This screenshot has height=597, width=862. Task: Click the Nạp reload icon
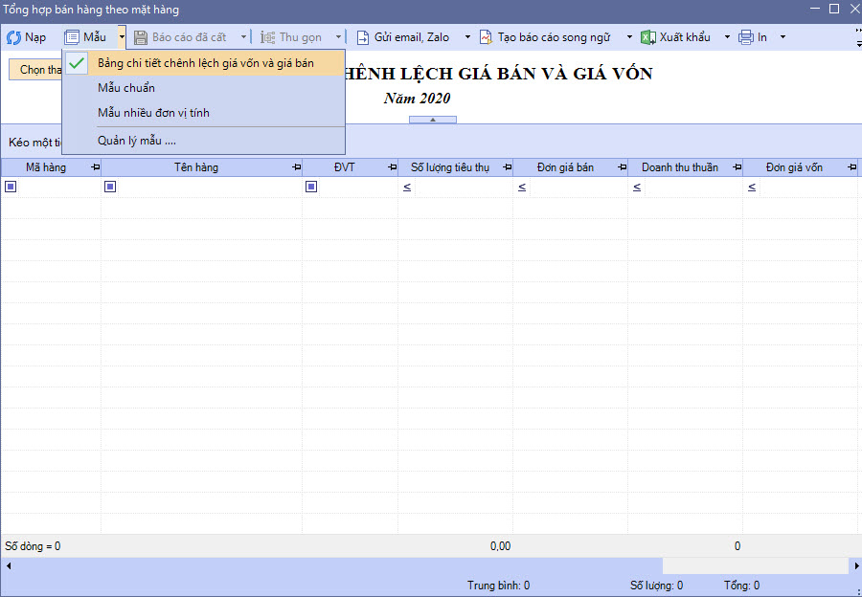click(x=13, y=37)
